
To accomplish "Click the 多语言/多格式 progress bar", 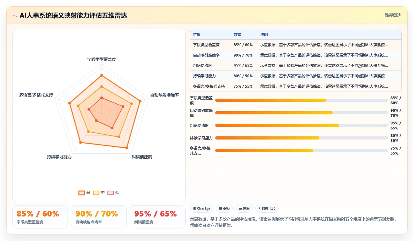I will pos(302,151).
